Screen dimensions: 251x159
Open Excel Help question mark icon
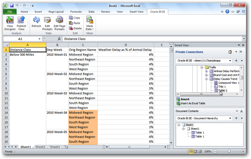pyautogui.click(x=227, y=12)
